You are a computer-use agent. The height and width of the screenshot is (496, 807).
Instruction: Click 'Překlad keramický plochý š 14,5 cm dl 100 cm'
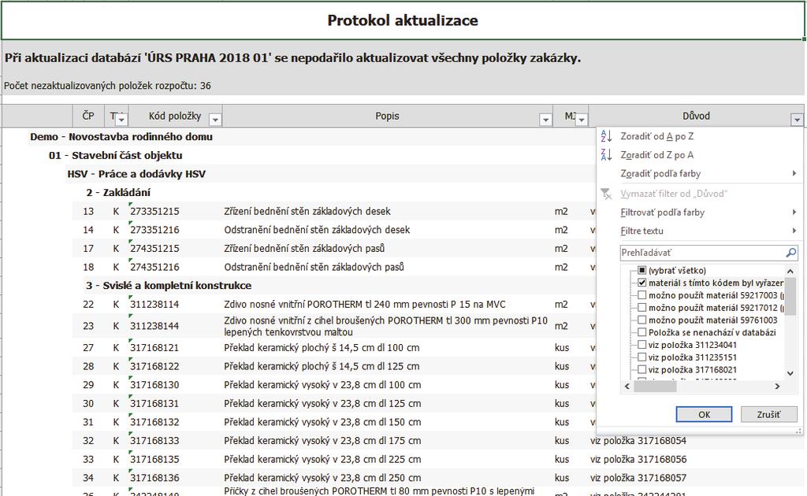(x=322, y=347)
